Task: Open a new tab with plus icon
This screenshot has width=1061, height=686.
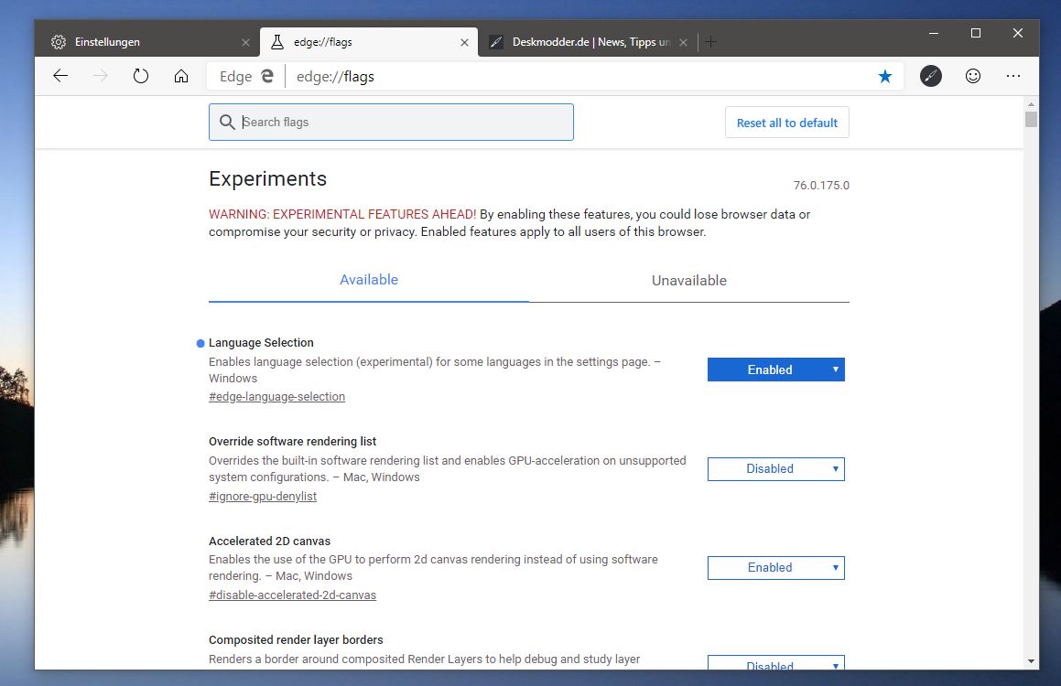Action: 710,42
